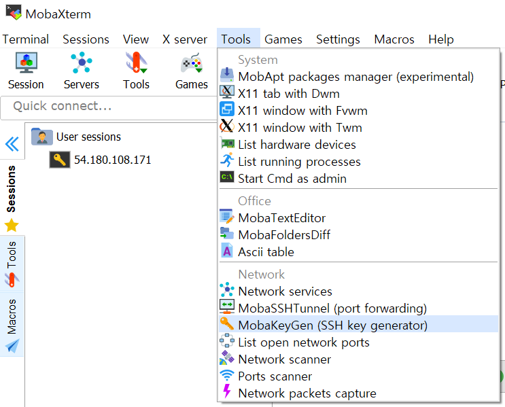Choose X11 tab with Dwm
This screenshot has height=407, width=505.
(x=358, y=94)
